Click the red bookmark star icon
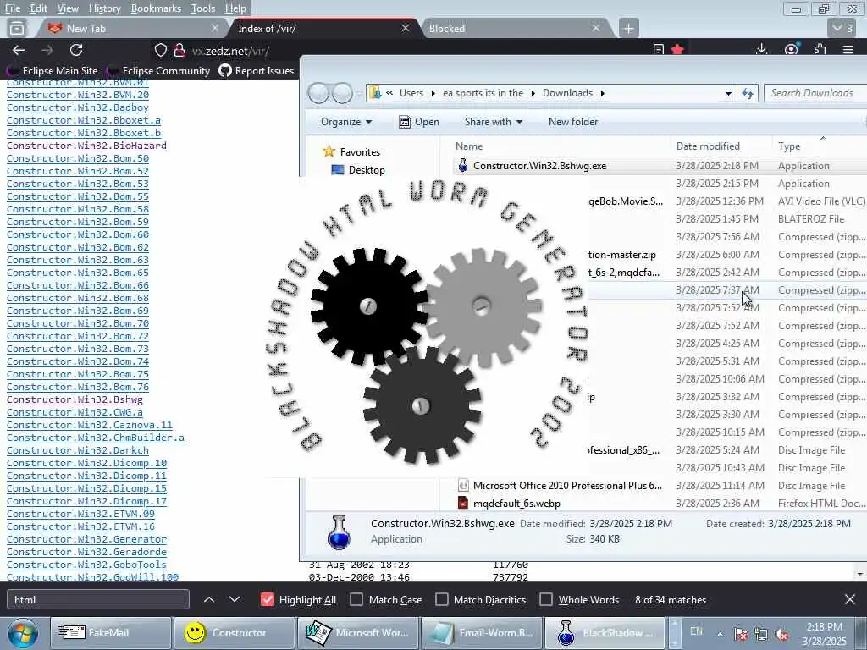 tap(677, 49)
